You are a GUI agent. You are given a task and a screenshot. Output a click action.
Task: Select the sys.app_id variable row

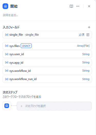click(47, 62)
